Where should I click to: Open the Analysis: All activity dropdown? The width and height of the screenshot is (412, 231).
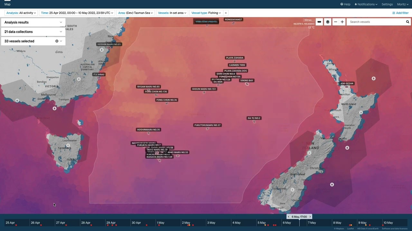tap(21, 13)
